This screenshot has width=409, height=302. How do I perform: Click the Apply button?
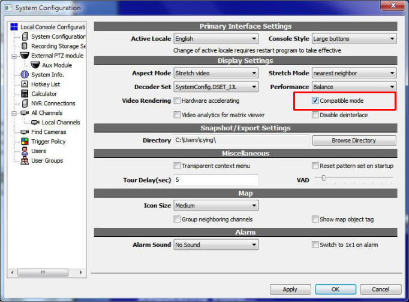[290, 289]
